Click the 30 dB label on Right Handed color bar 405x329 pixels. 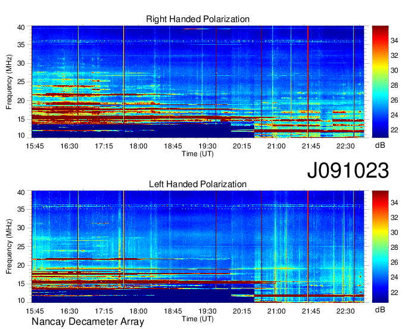tap(394, 70)
